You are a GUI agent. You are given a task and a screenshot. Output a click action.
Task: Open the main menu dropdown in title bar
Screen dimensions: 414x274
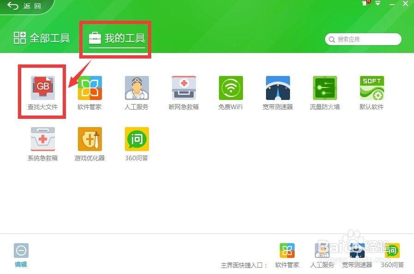click(x=378, y=3)
